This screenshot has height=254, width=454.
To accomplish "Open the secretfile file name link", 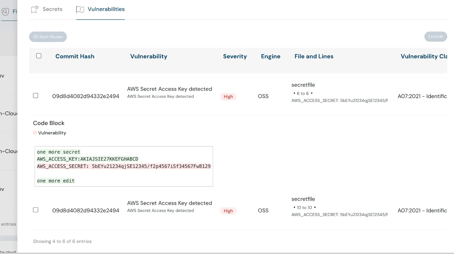I will (303, 85).
